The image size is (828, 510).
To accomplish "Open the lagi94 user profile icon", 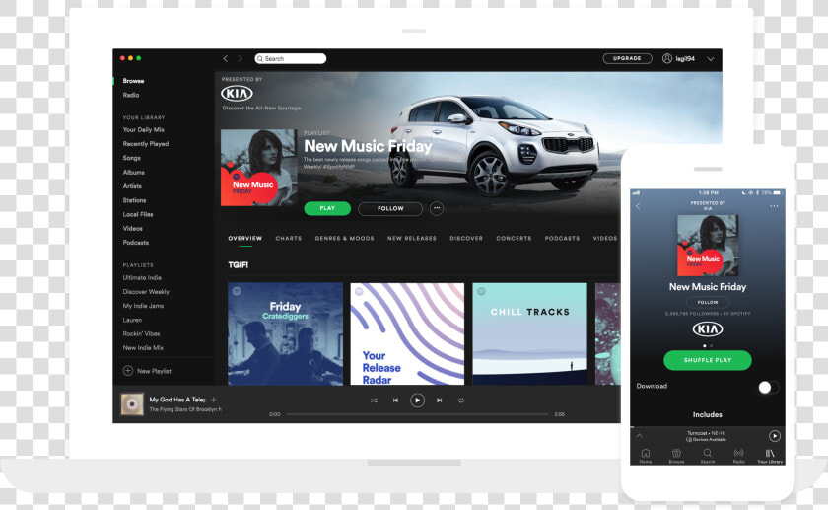I will 667,58.
